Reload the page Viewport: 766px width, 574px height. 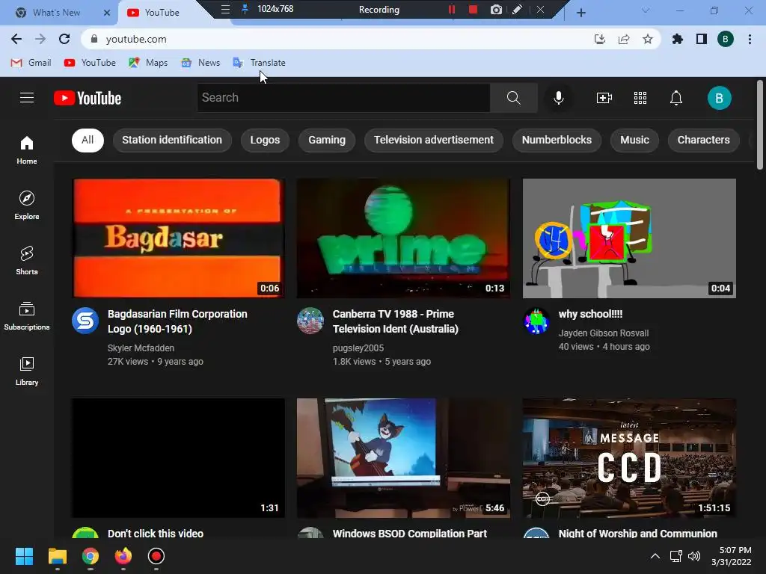tap(64, 39)
